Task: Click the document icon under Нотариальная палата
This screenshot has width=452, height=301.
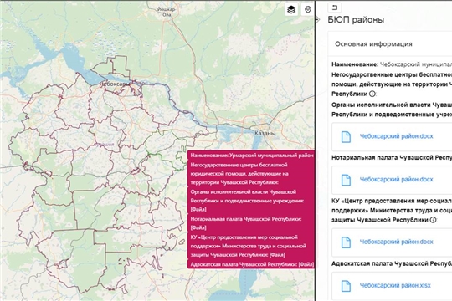Action: [x=346, y=180]
